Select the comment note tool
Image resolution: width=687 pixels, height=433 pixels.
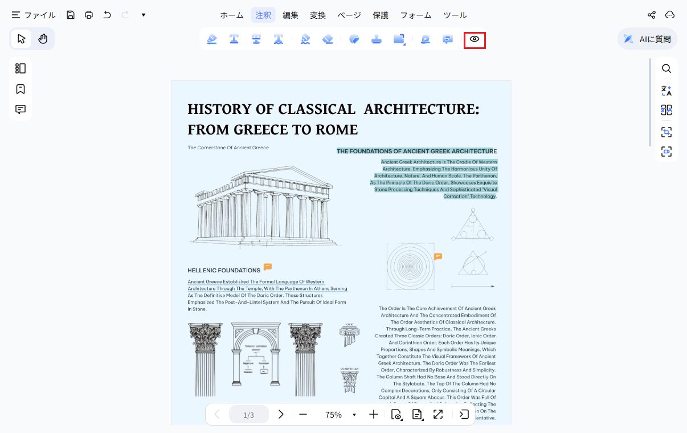click(448, 39)
